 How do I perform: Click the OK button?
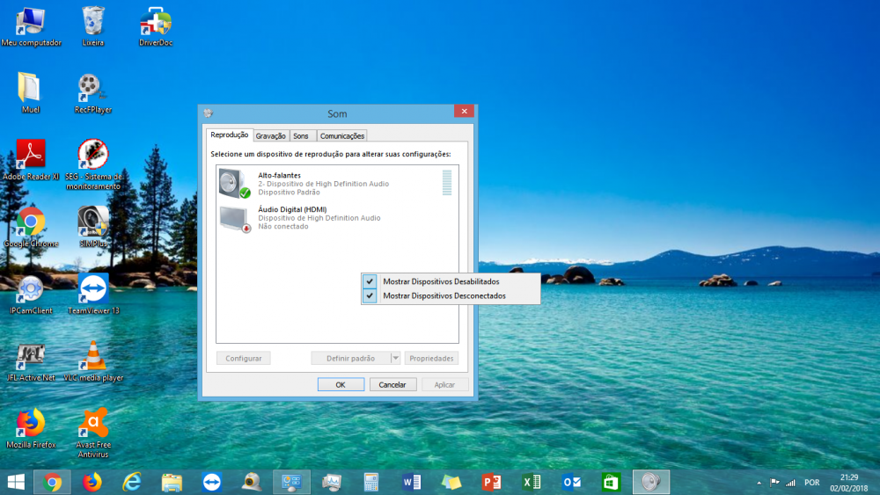pyautogui.click(x=341, y=384)
